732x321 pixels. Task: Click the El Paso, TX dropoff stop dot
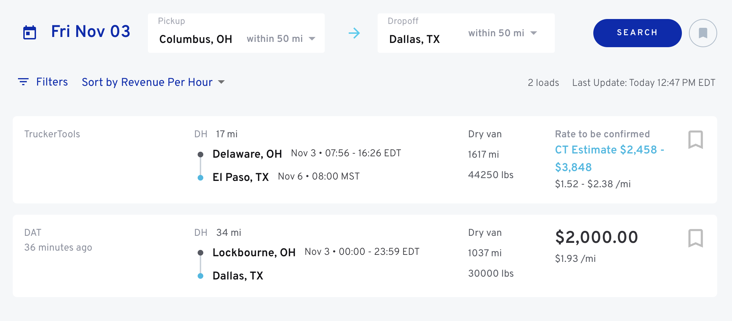tap(200, 178)
